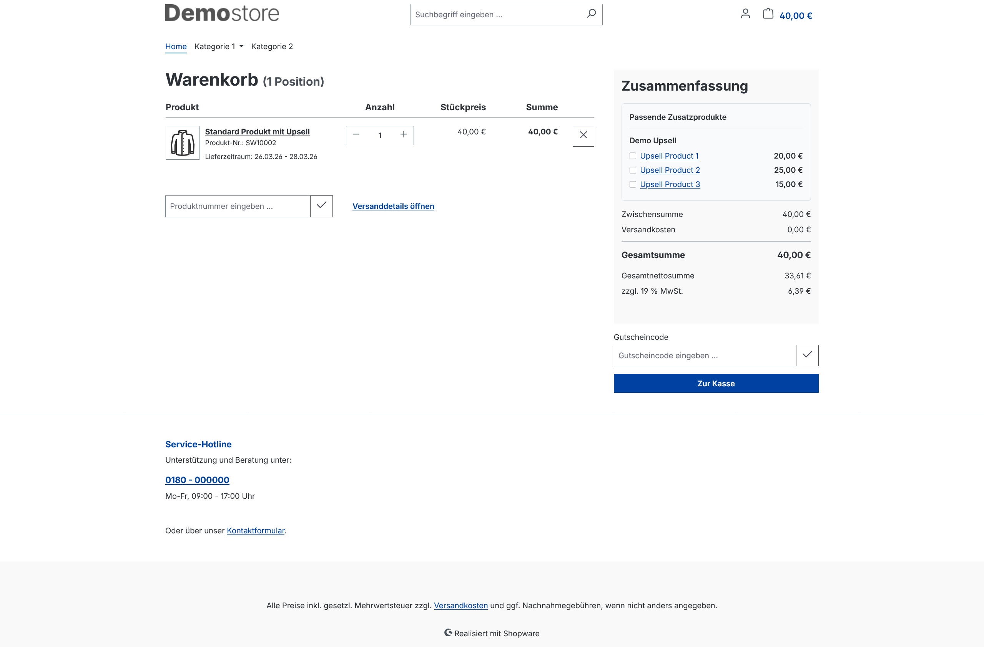Open the Upsell Product 1 link

pyautogui.click(x=669, y=156)
